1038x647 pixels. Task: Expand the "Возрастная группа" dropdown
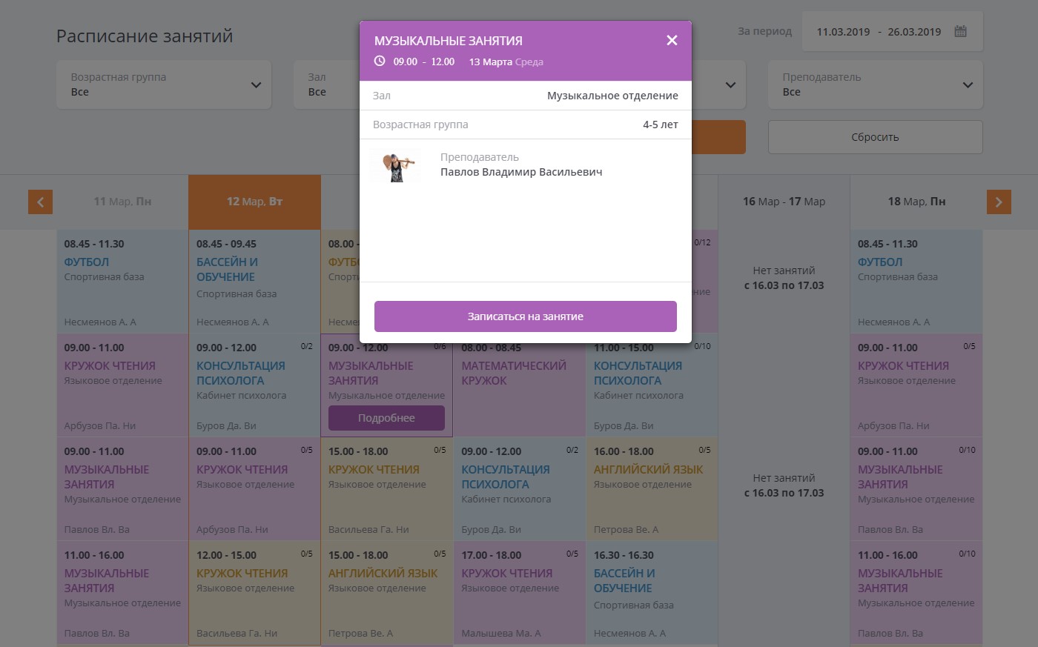point(164,84)
